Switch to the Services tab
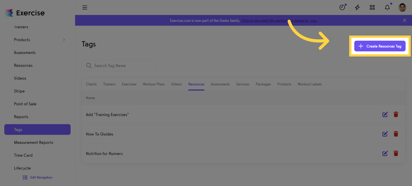412x186 pixels. tap(243, 84)
